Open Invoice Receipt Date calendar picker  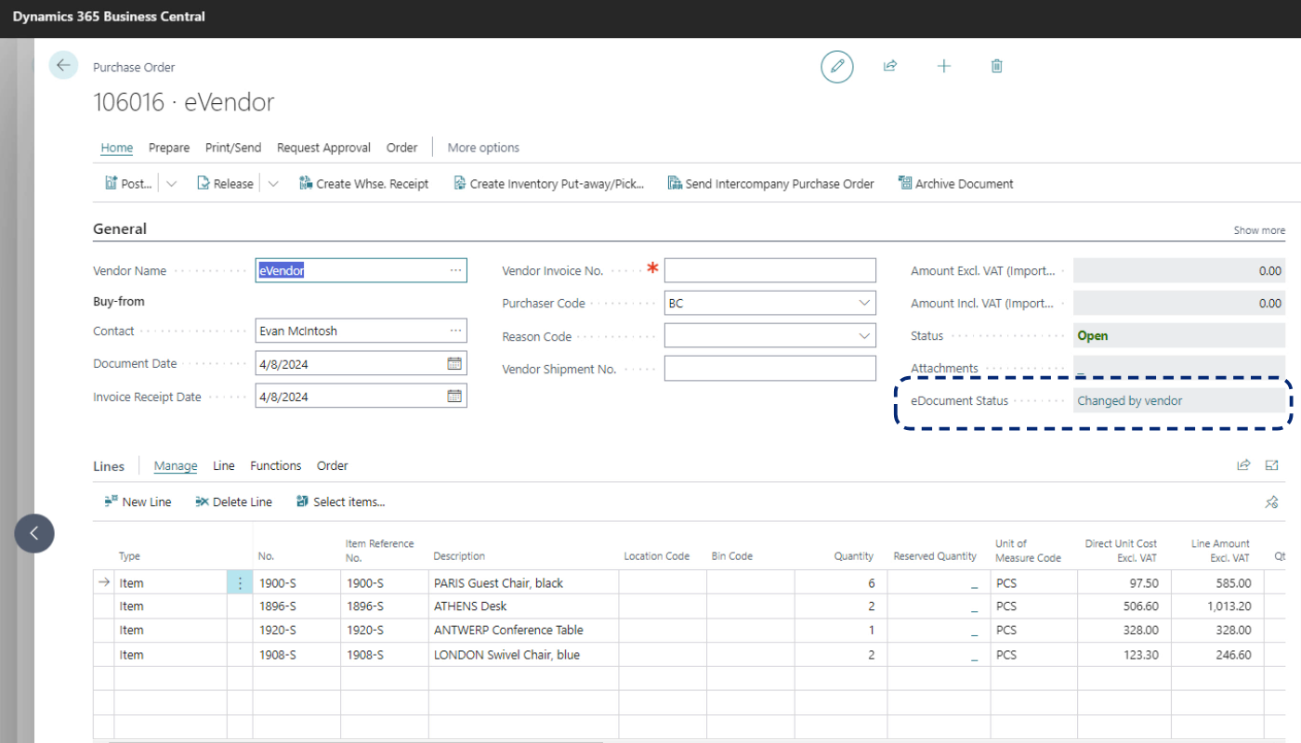coord(454,397)
